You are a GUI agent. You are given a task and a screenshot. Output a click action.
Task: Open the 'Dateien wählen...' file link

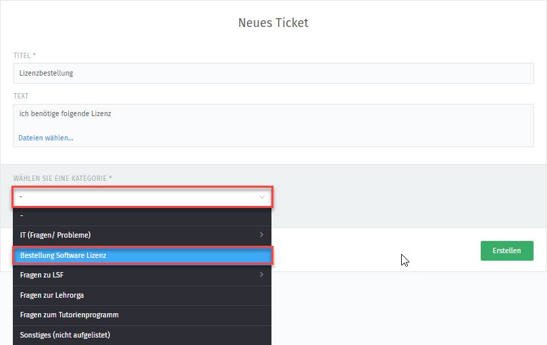click(x=46, y=138)
